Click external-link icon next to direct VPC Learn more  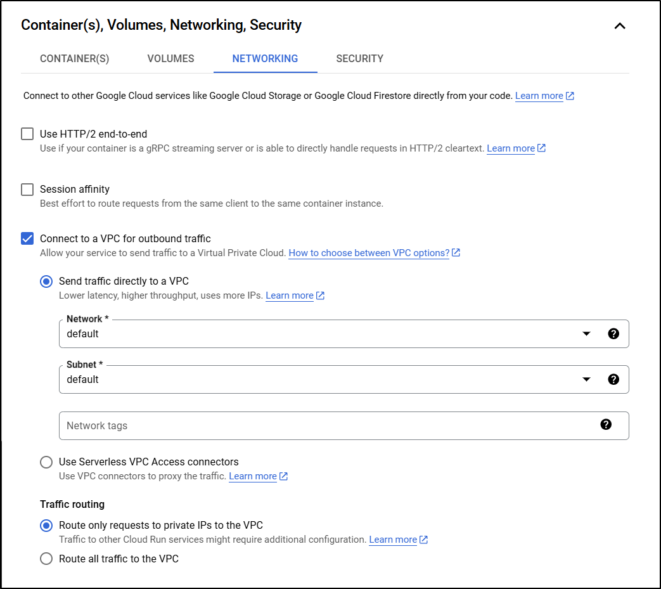pos(321,295)
